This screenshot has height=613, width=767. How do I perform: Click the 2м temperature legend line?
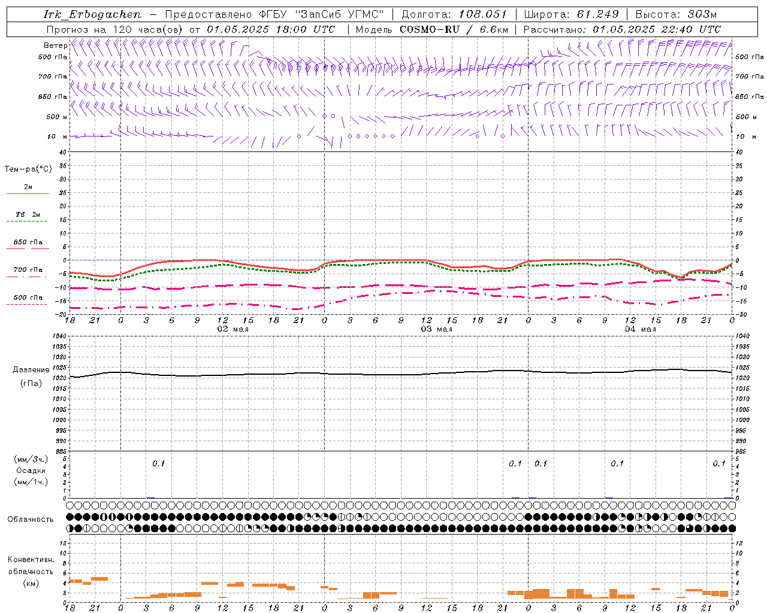28,194
